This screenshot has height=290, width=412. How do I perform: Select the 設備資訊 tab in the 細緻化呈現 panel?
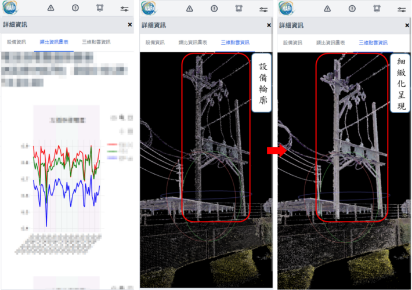point(292,43)
